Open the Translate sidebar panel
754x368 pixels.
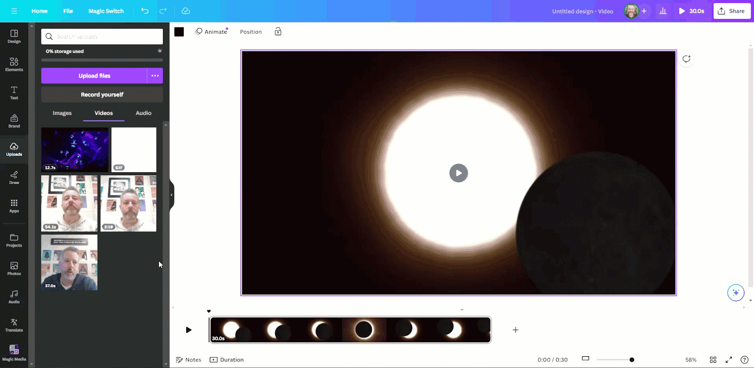(x=14, y=325)
